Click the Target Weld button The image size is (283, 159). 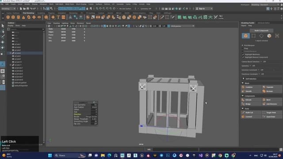tap(272, 113)
